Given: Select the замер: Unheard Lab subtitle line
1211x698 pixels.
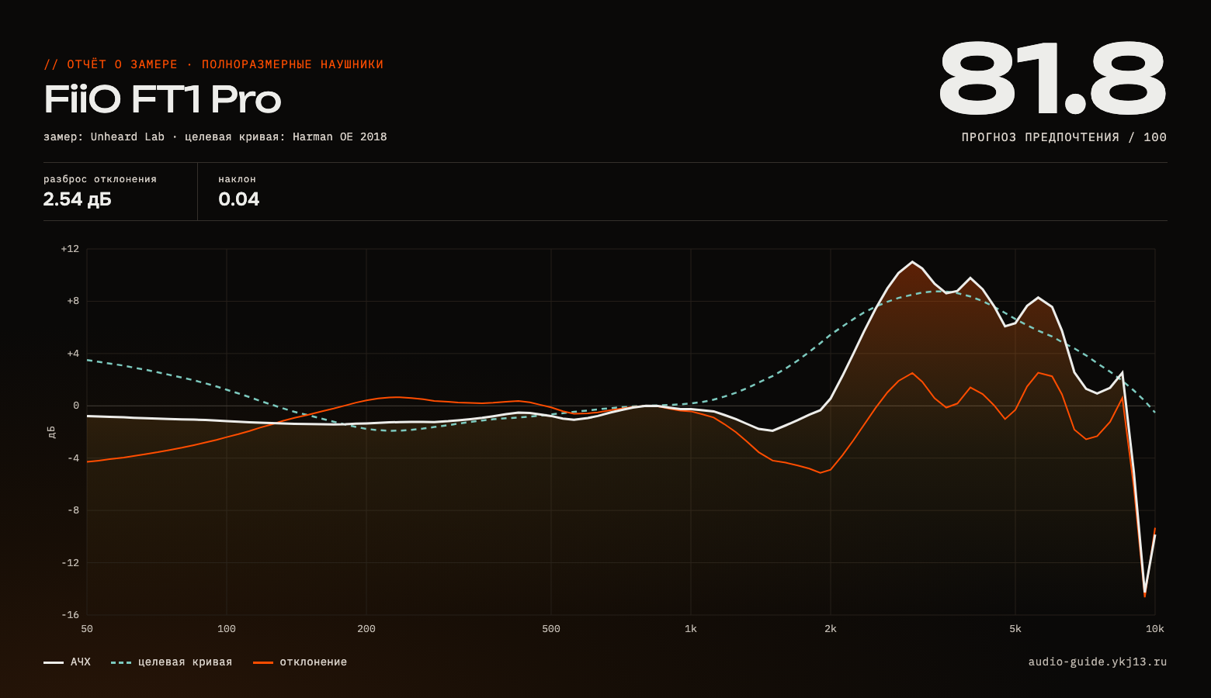Looking at the screenshot, I should tap(215, 136).
